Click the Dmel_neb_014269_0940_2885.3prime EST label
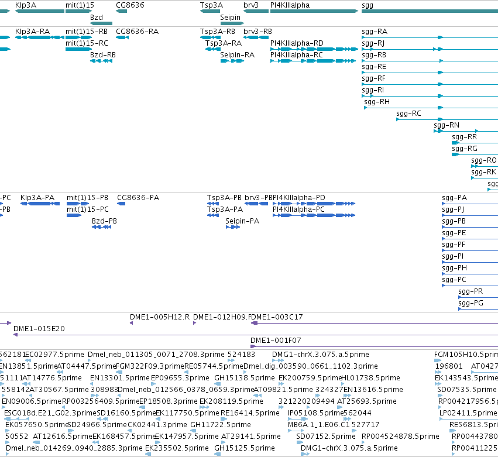This screenshot has height=457, width=498. point(74,448)
